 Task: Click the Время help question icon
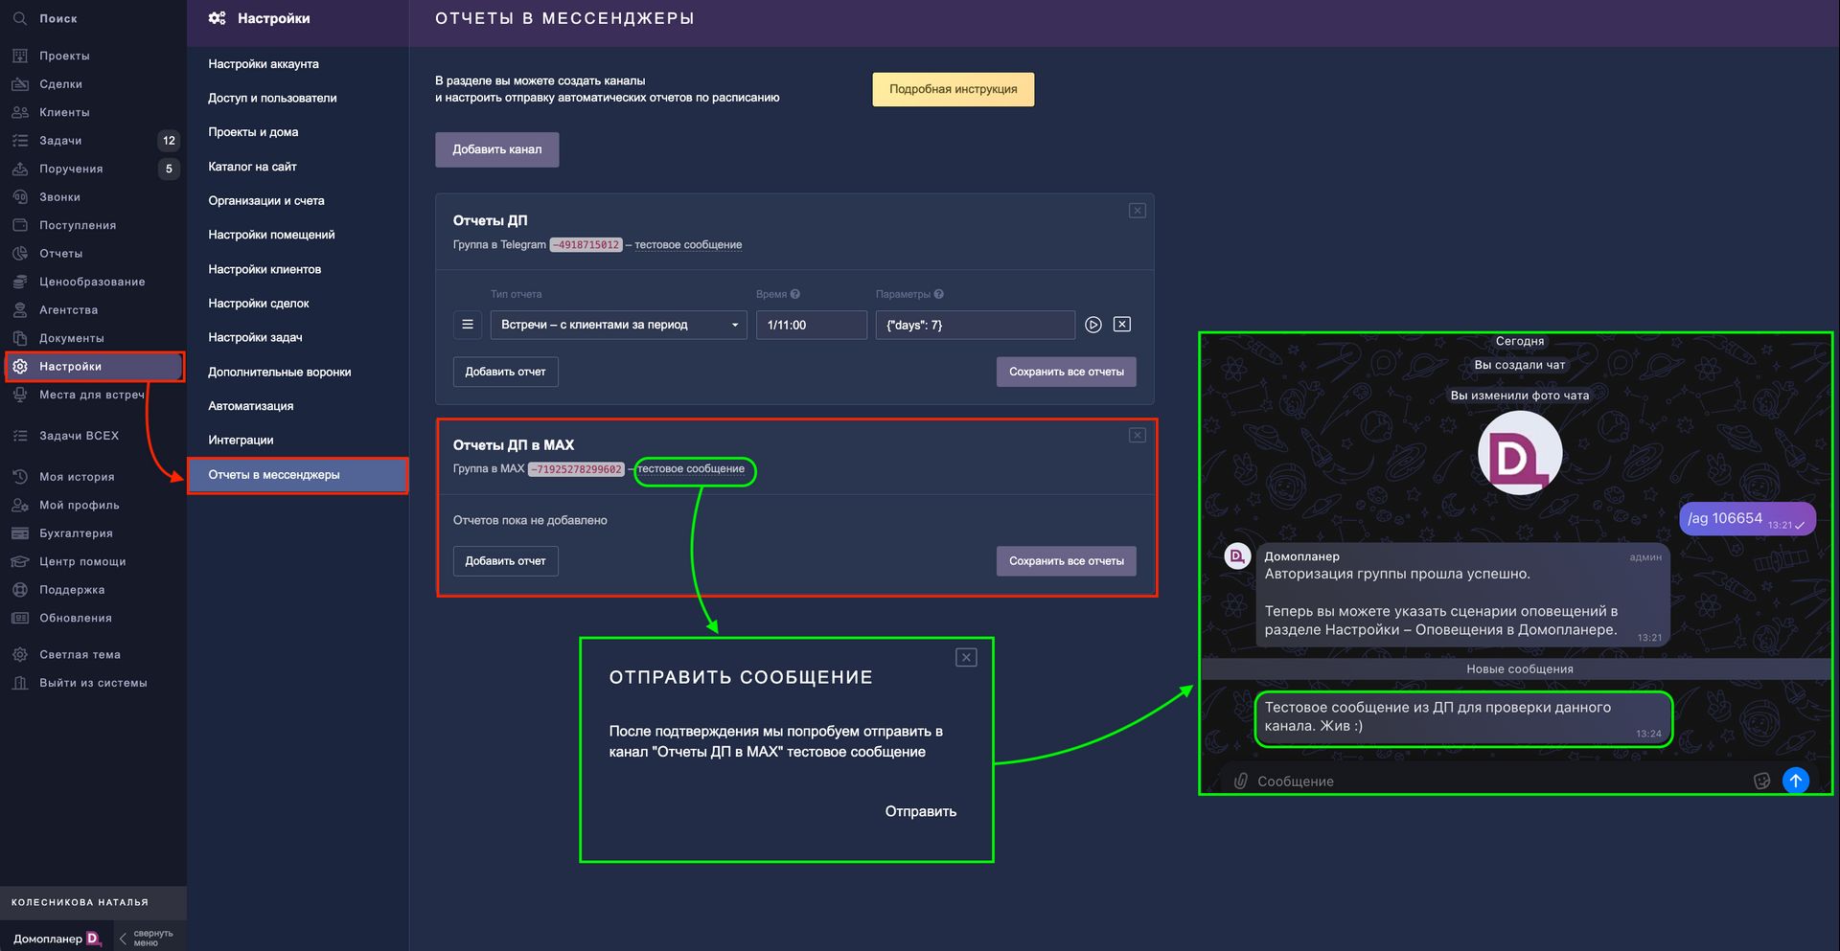[x=795, y=294]
